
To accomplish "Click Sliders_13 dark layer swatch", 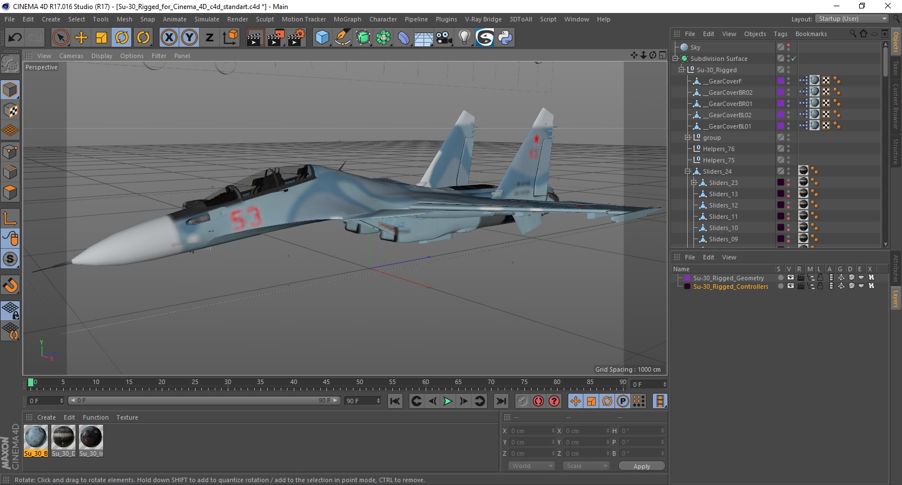I will tap(781, 194).
